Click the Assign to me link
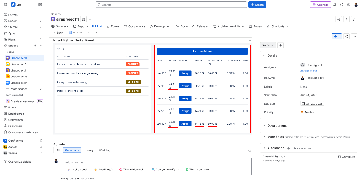The image size is (362, 186). (x=309, y=71)
